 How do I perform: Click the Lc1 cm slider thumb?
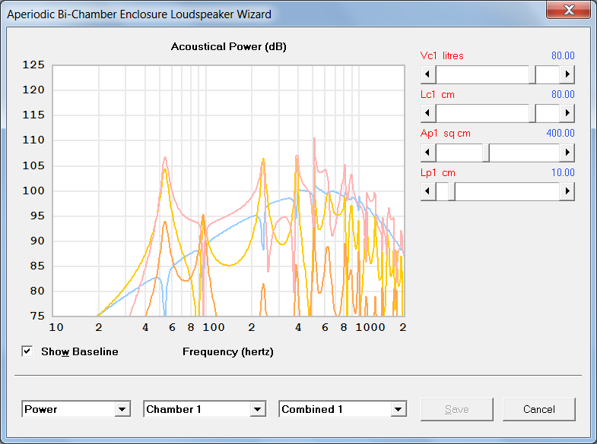pyautogui.click(x=532, y=113)
